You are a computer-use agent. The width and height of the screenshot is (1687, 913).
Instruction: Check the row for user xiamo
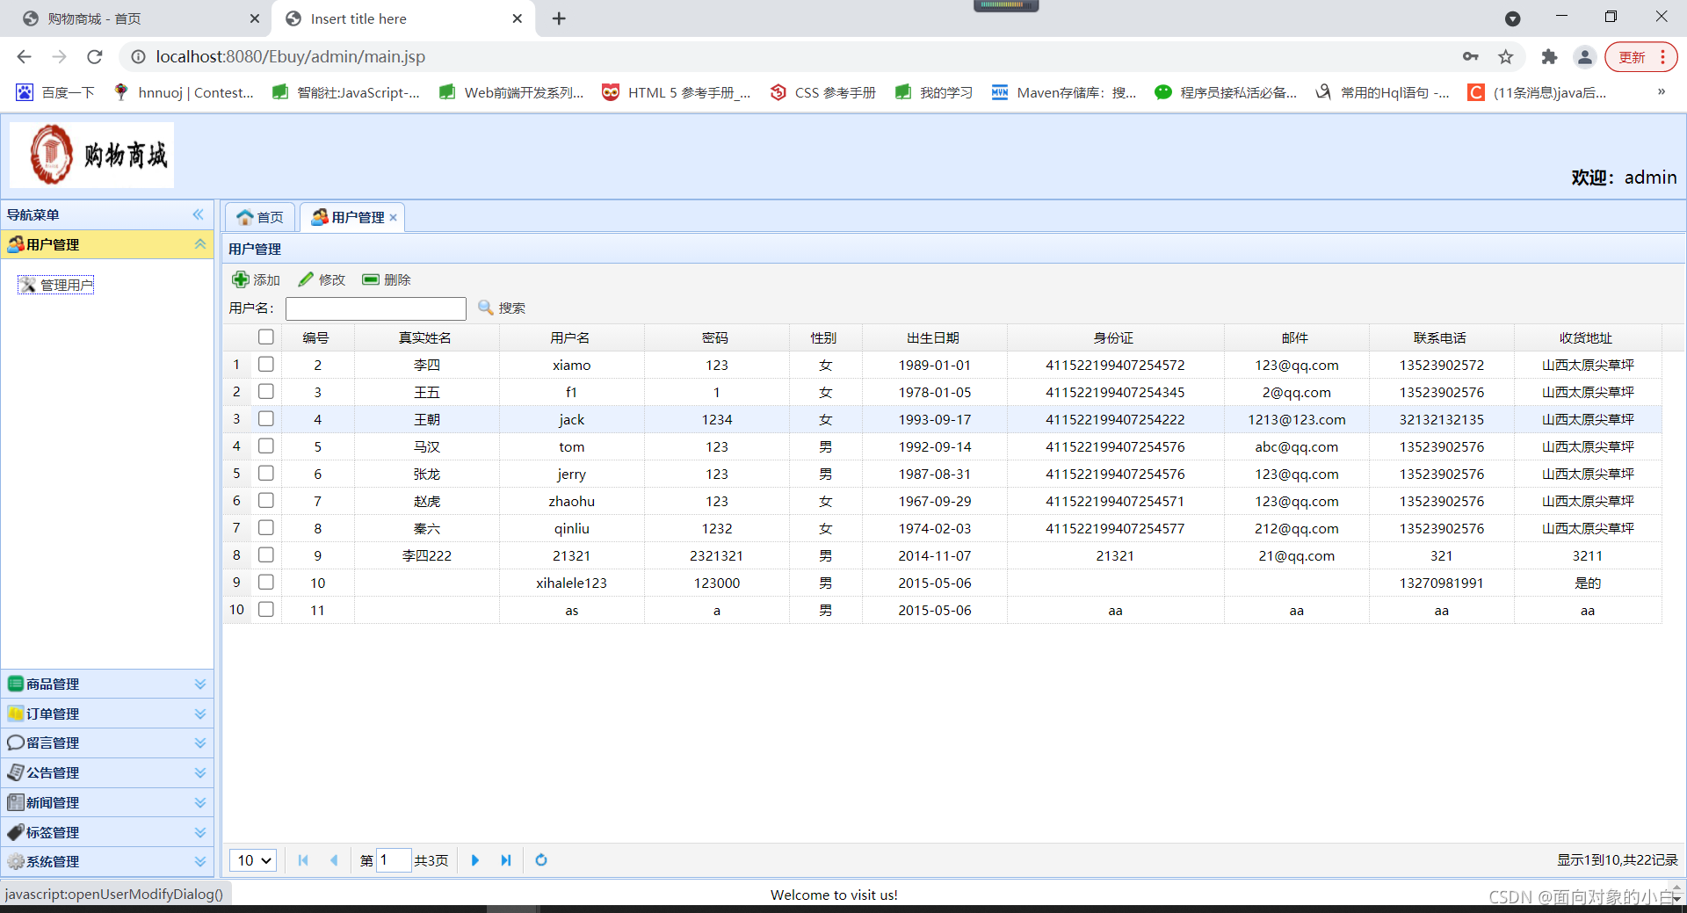(x=266, y=364)
